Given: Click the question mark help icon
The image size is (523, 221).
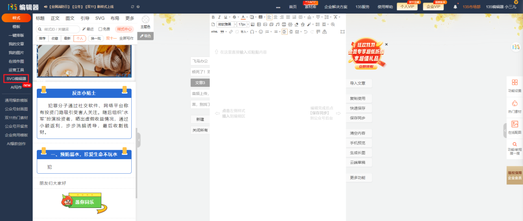Looking at the screenshot, I should 138,7.
